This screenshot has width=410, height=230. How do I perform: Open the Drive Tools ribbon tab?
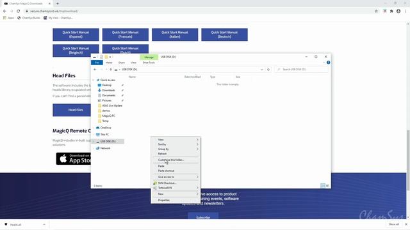[x=149, y=63]
